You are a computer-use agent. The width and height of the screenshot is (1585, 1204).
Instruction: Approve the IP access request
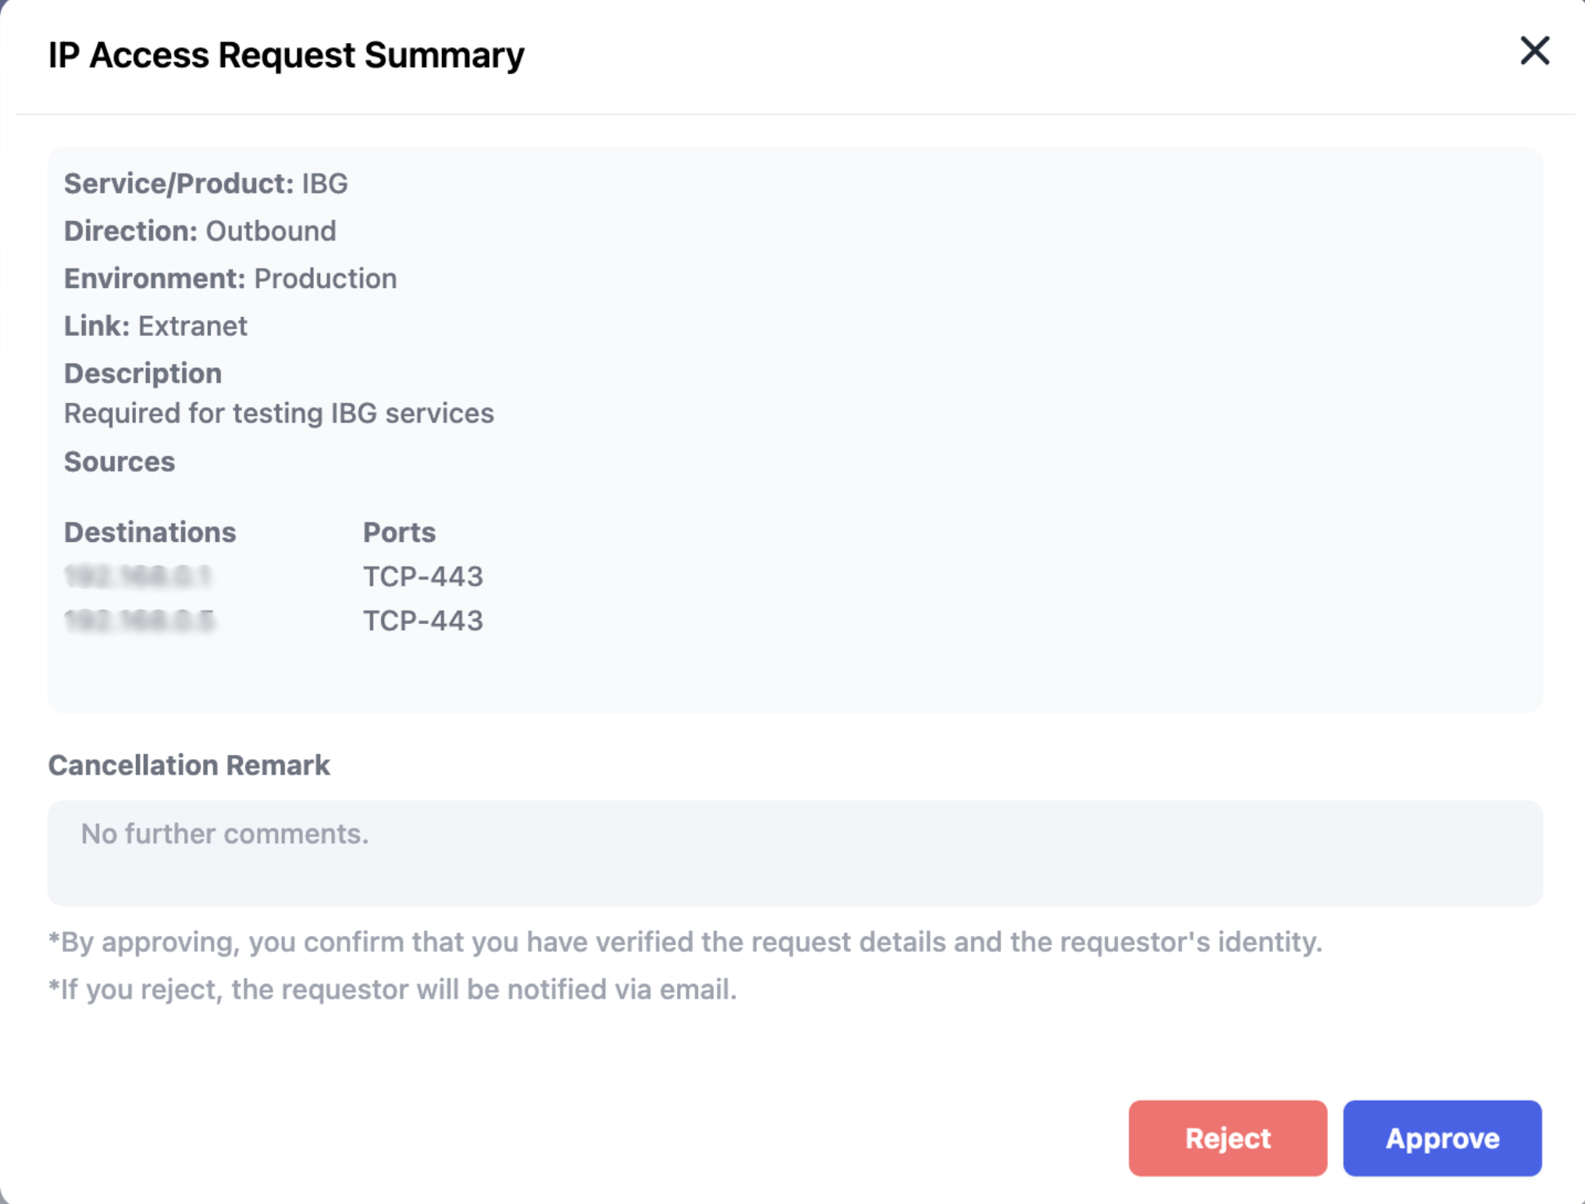[1441, 1138]
